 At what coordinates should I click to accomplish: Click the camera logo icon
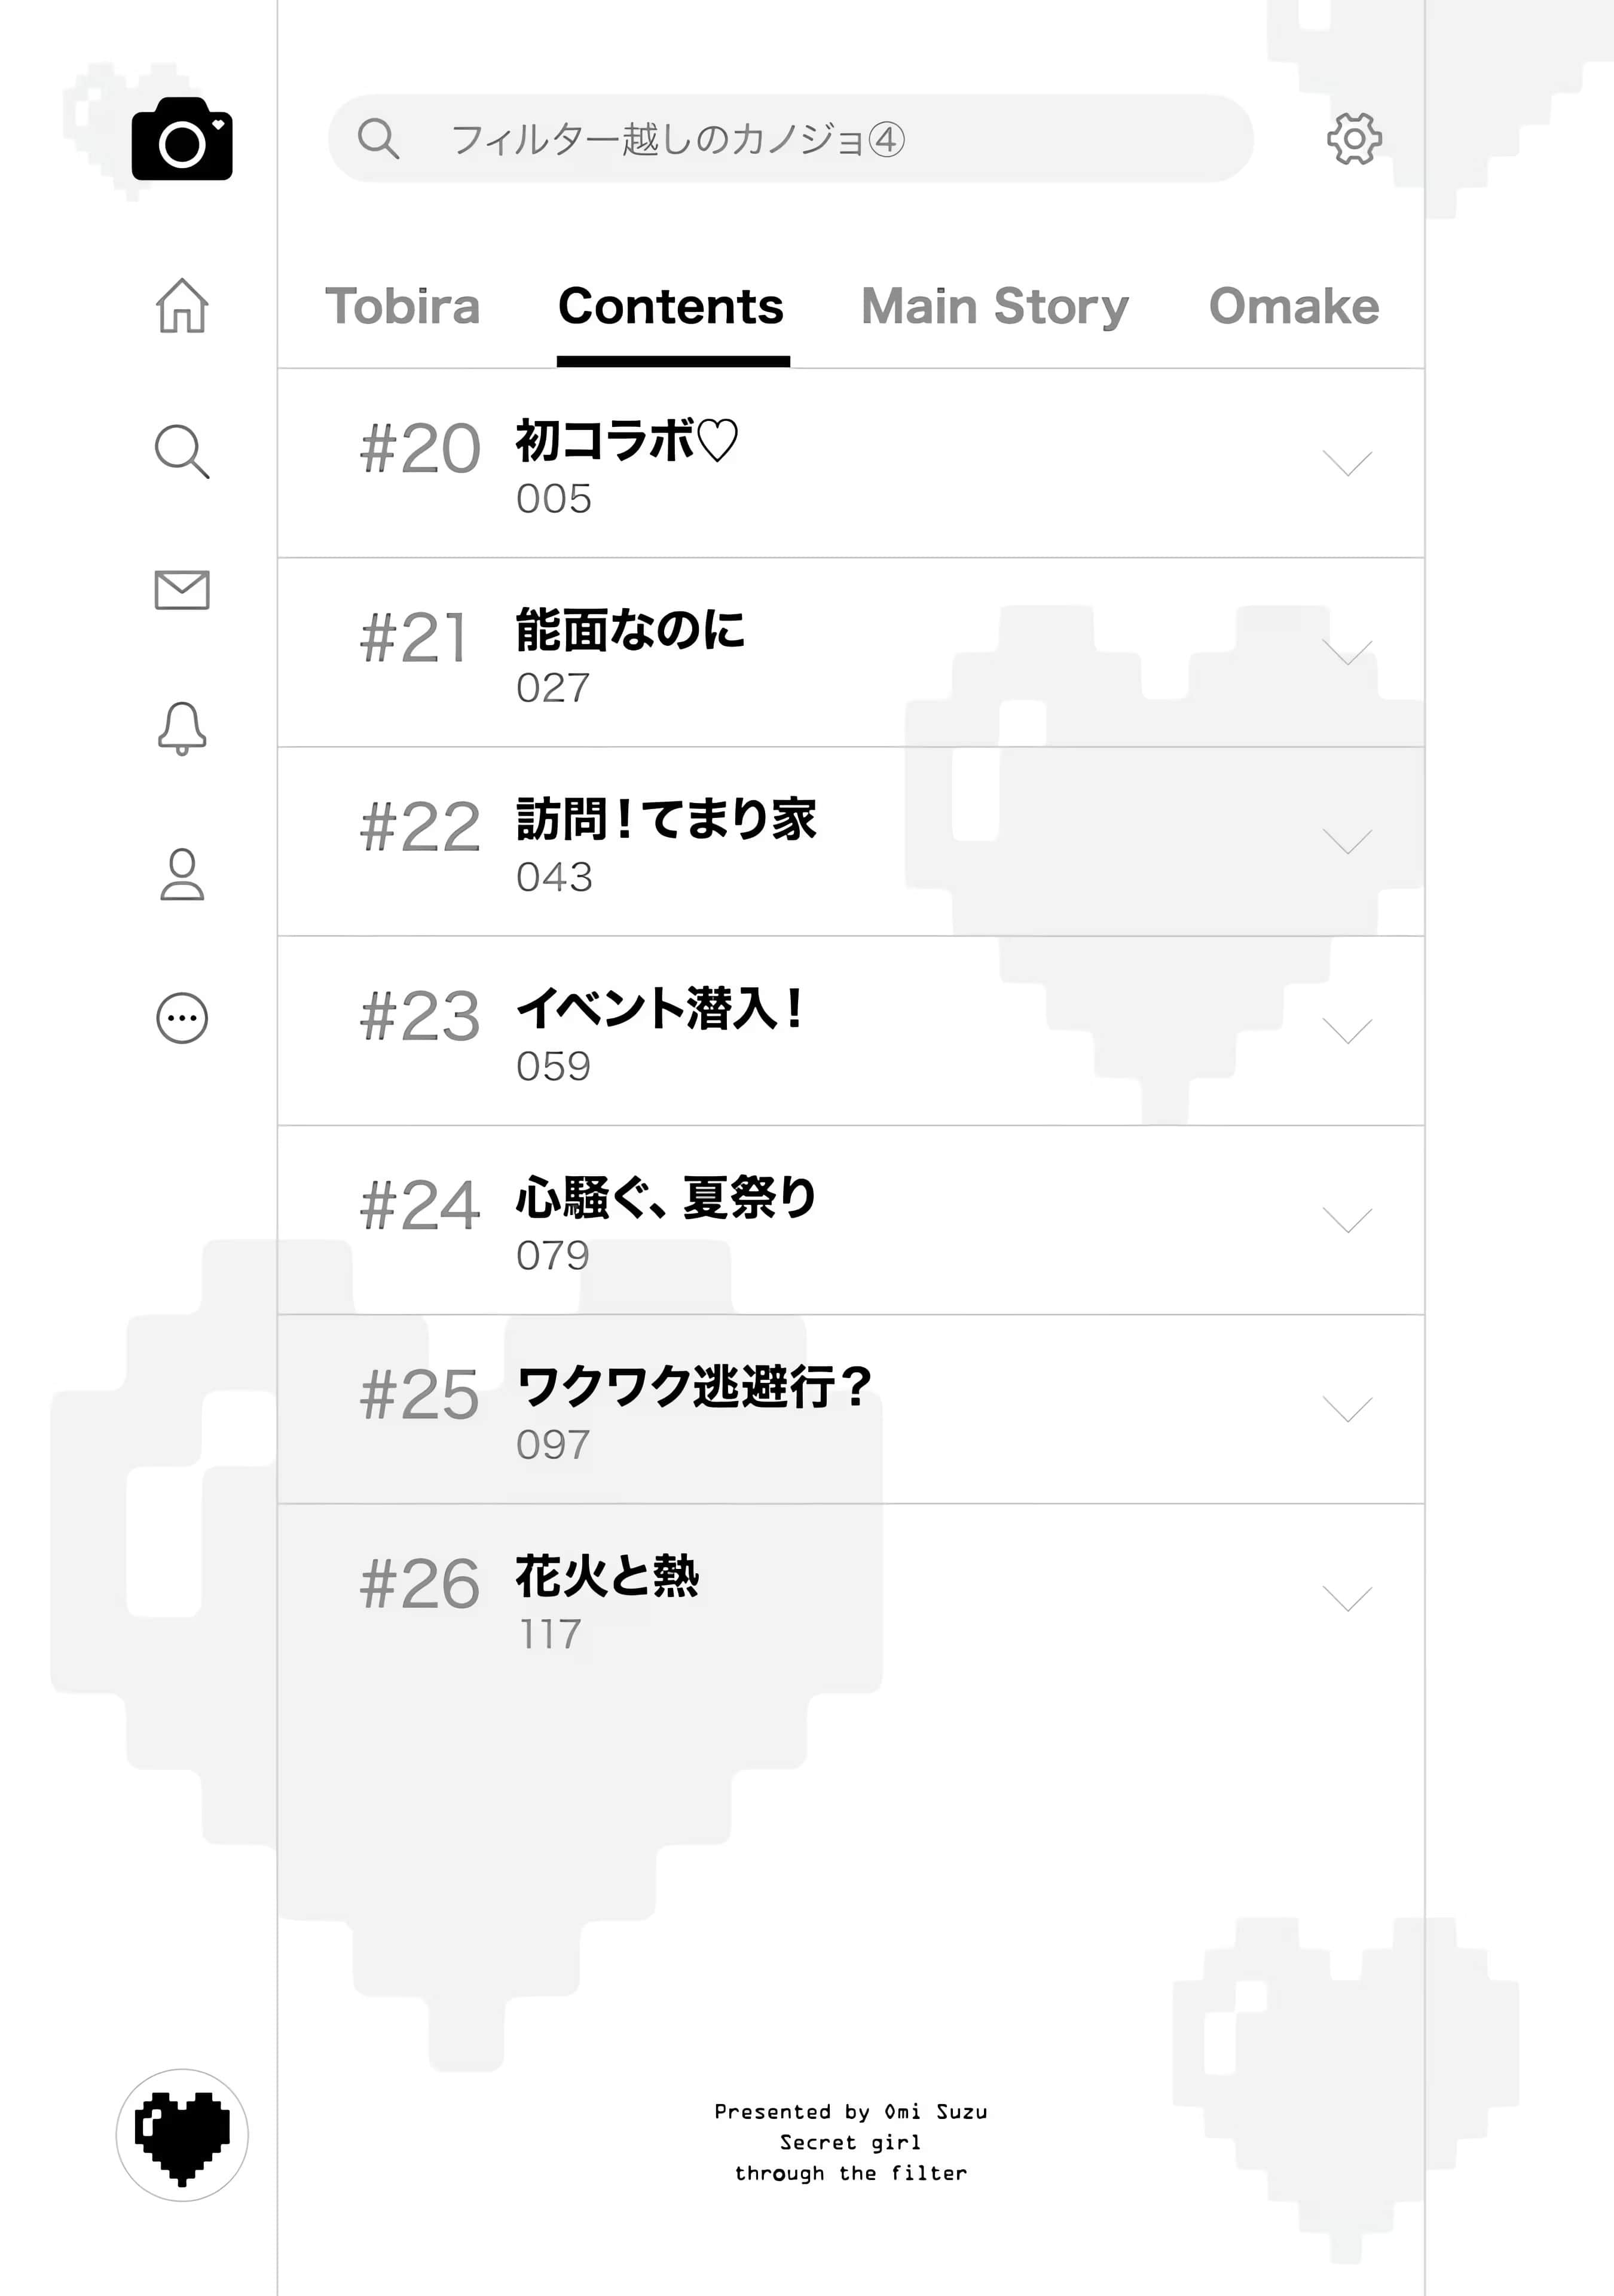[x=182, y=139]
